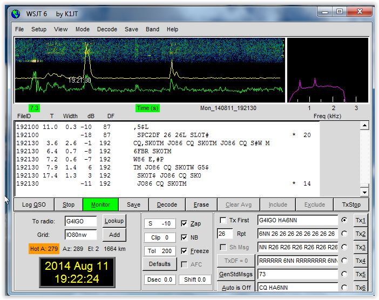Click the 73 message field
The width and height of the screenshot is (379, 300).
point(298,274)
